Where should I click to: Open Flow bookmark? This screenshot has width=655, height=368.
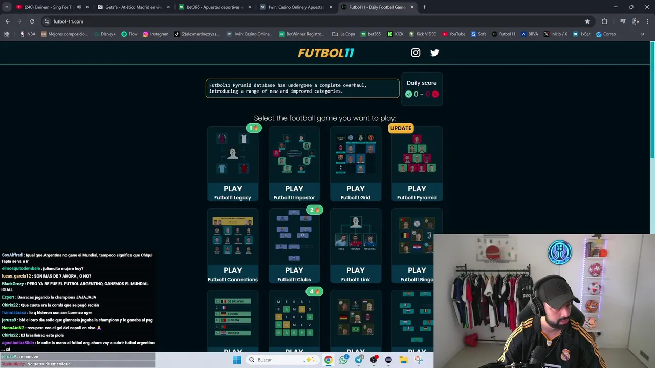[129, 34]
